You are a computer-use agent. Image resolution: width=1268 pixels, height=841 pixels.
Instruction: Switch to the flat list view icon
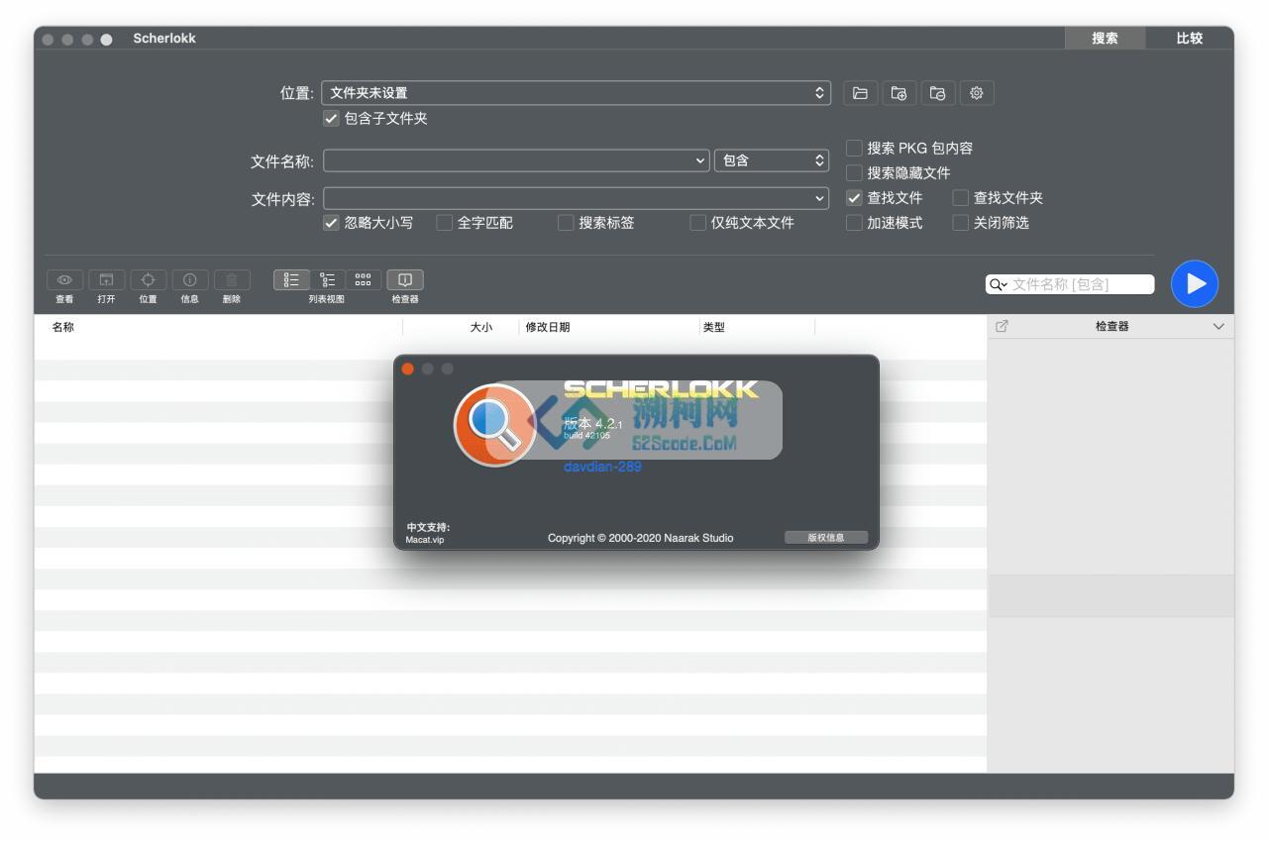tap(291, 280)
